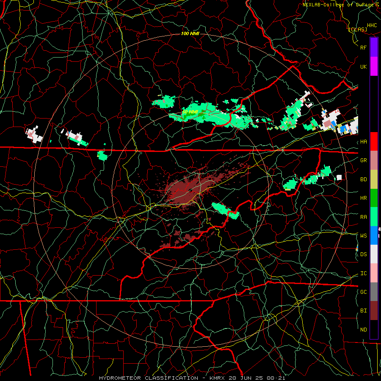Select the WS legend label

pos(363,236)
